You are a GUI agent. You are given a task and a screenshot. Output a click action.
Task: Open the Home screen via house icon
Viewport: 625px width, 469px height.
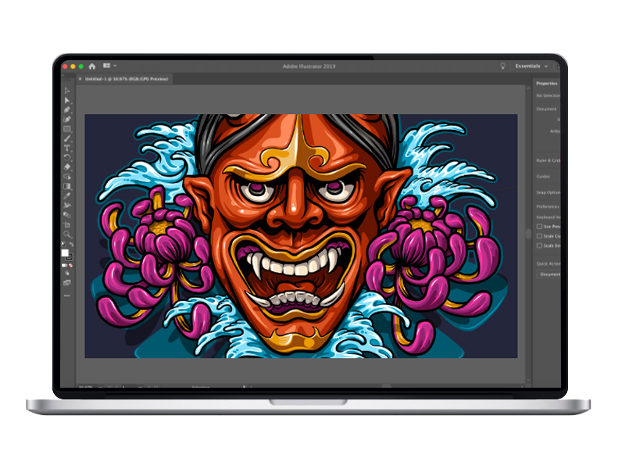(x=92, y=66)
